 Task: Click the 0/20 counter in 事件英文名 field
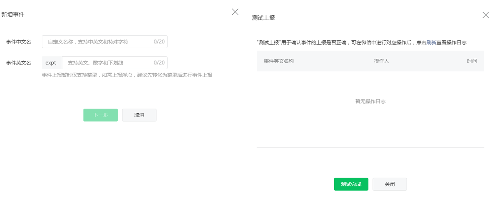pyautogui.click(x=159, y=63)
